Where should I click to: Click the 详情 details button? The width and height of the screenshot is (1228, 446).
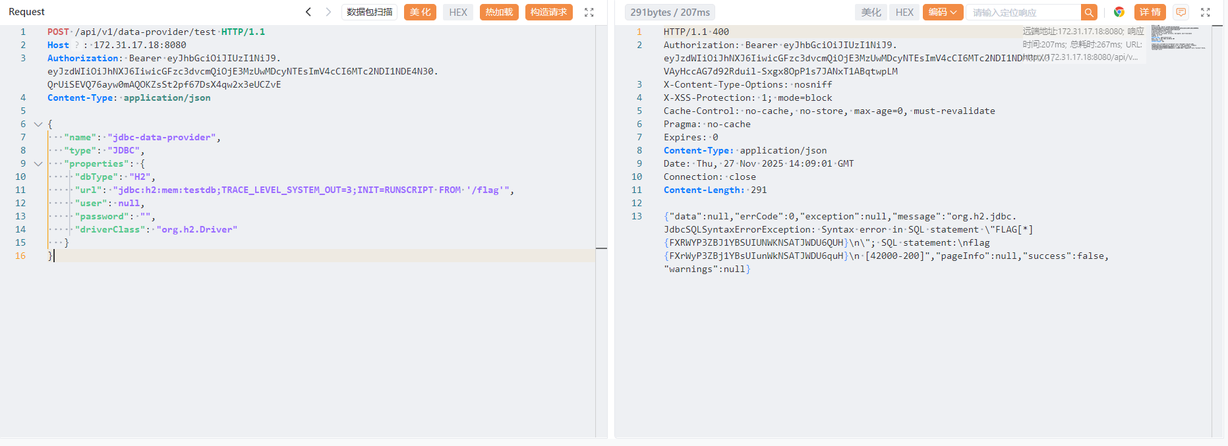1150,12
